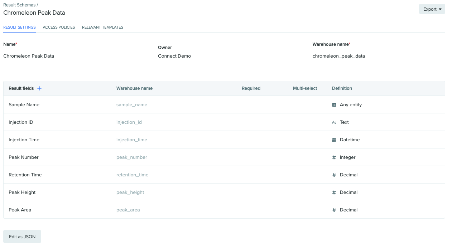Click the Name value Chromeleon Peak Data
The width and height of the screenshot is (457, 249).
[29, 56]
